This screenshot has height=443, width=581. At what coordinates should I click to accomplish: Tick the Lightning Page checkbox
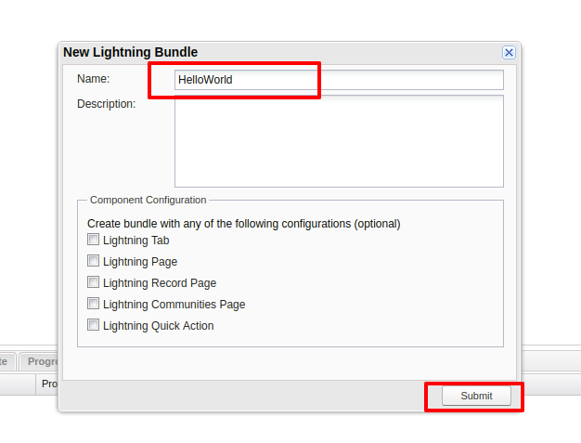click(x=93, y=261)
